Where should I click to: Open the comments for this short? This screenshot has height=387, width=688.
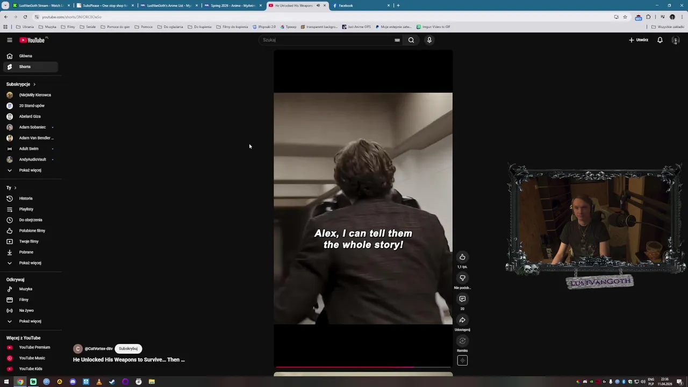point(462,299)
